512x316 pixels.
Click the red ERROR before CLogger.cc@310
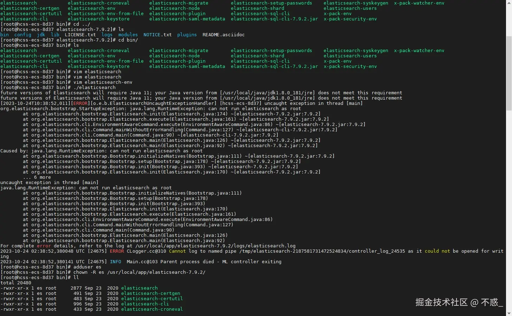pos(117,251)
